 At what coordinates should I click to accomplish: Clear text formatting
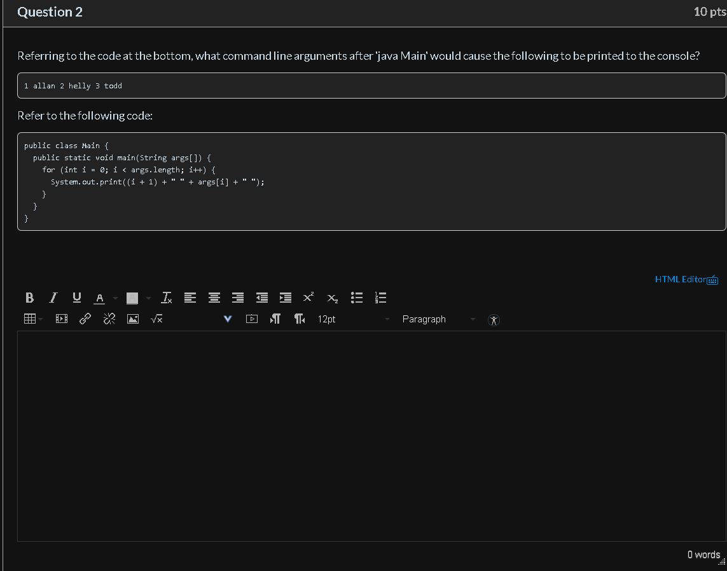(167, 298)
